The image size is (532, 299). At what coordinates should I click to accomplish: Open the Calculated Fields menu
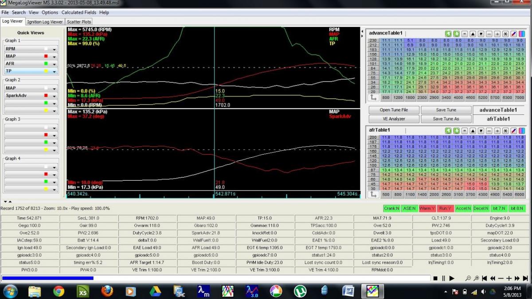click(x=79, y=12)
